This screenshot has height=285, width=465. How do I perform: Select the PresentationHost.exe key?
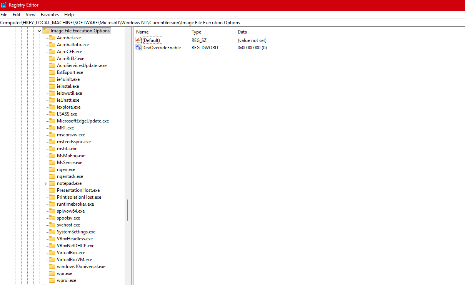tap(78, 190)
